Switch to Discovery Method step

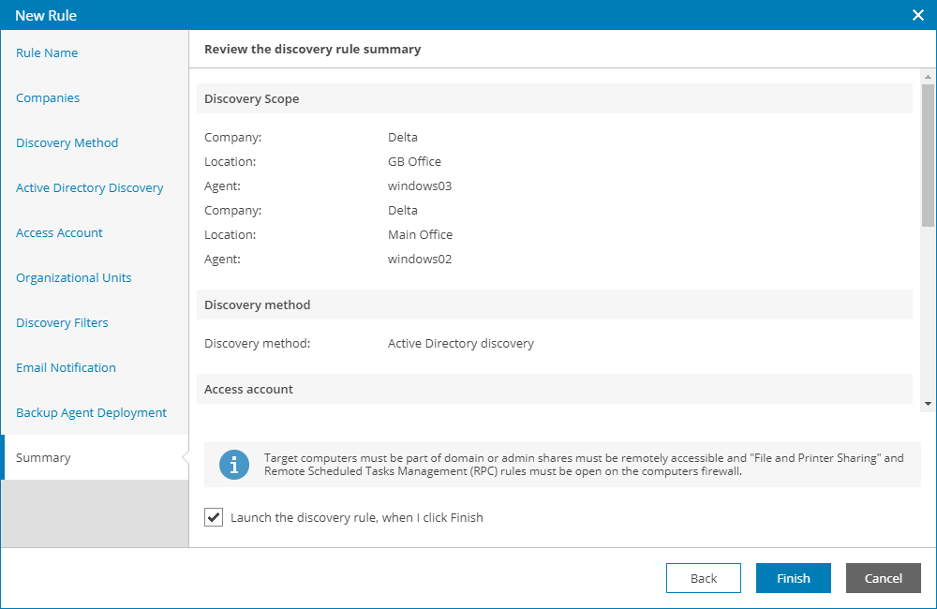point(67,143)
